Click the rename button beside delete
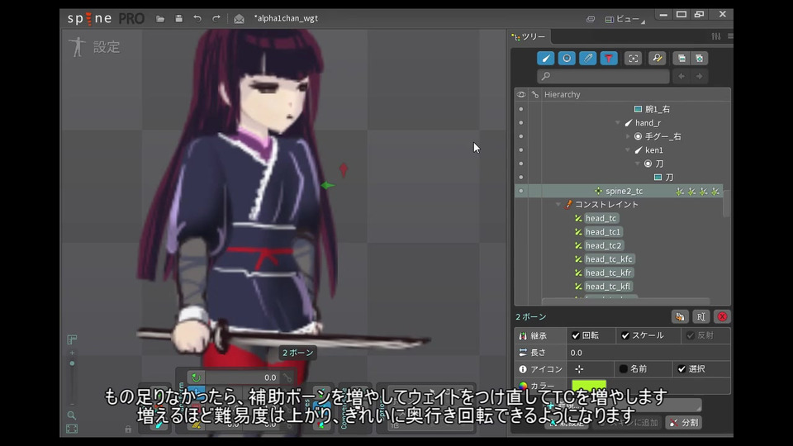Screen dimensions: 793x446 (x=701, y=316)
